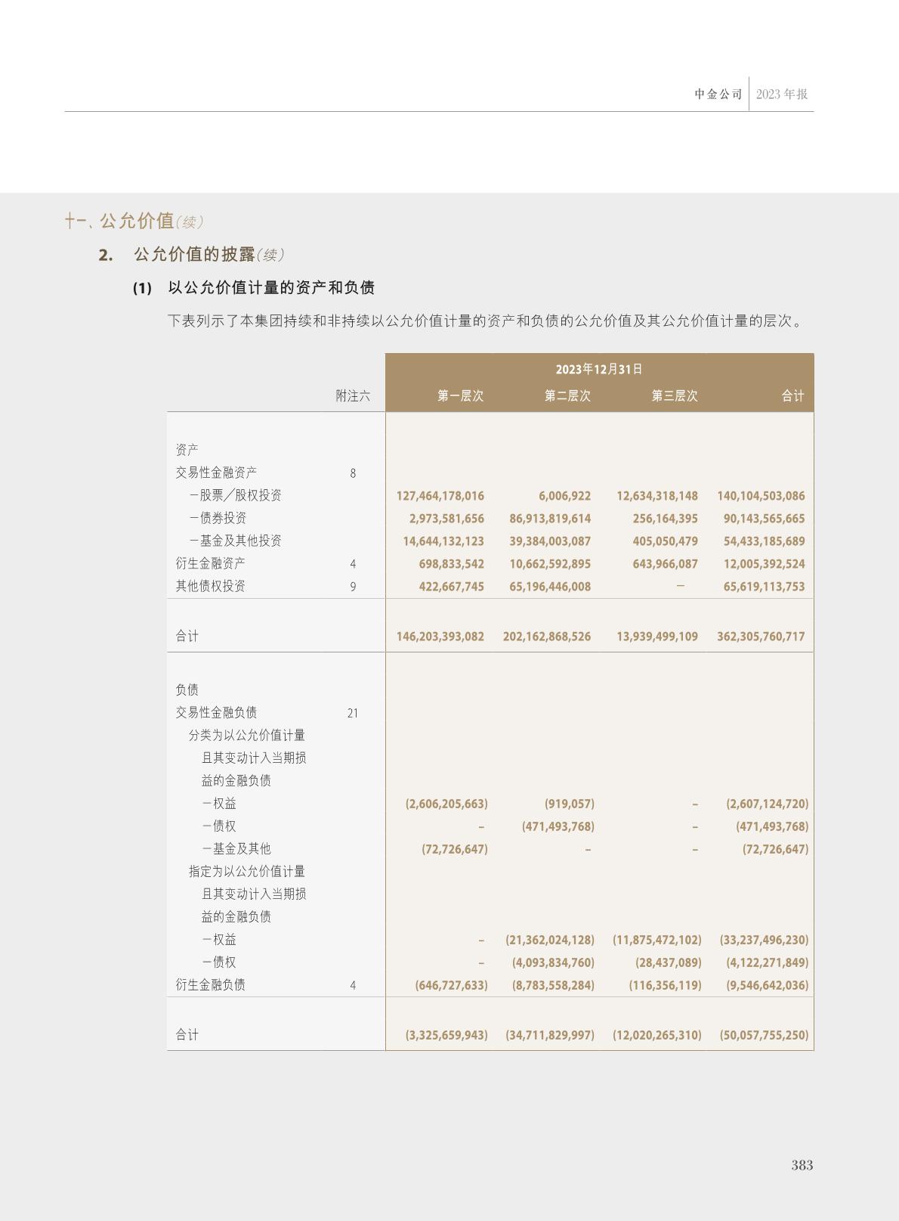Viewport: 899px width, 1221px height.
Task: Click the 衍生金融资产 row label
Action: click(x=210, y=563)
